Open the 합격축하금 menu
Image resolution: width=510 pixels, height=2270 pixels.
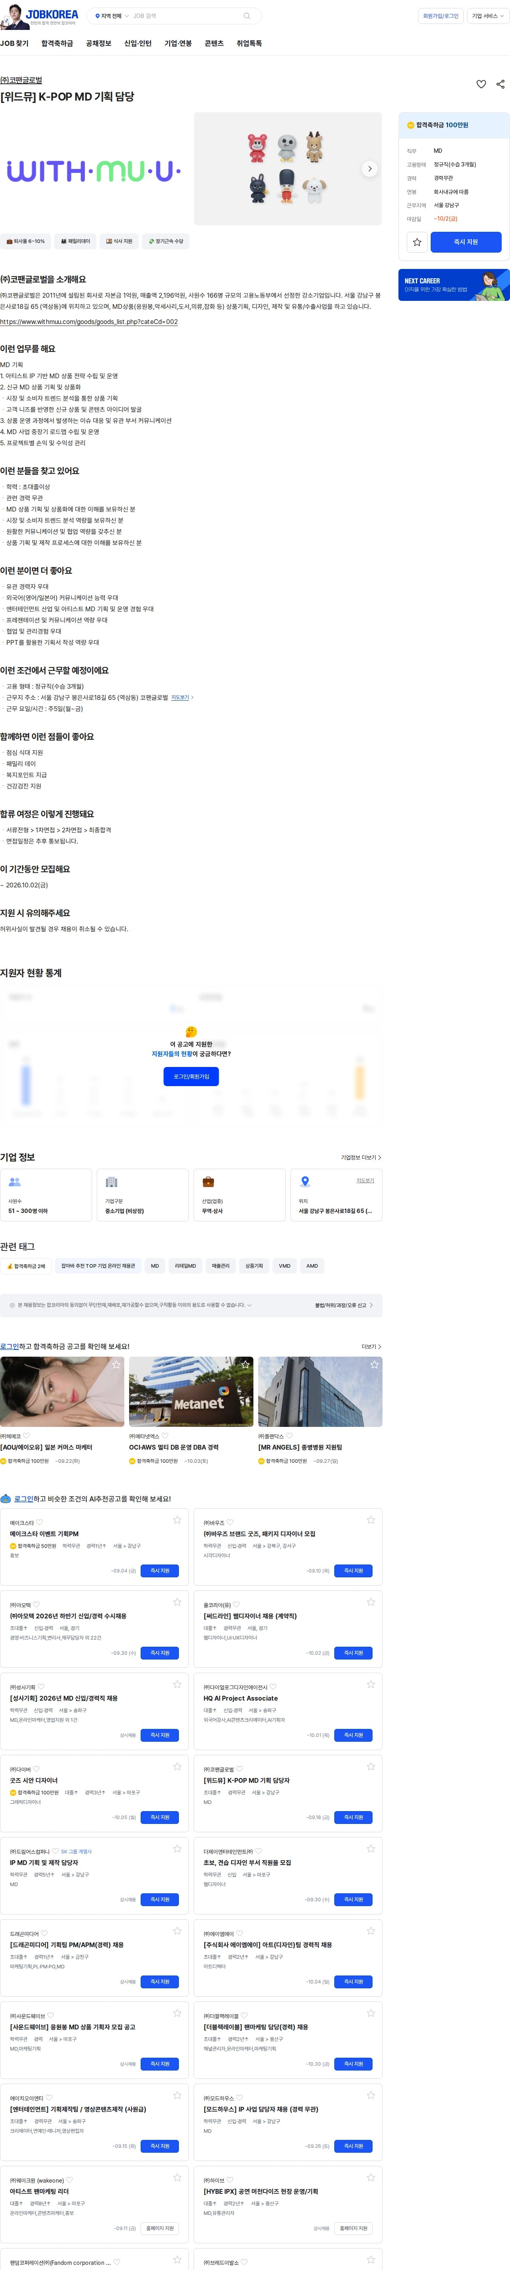click(x=57, y=43)
